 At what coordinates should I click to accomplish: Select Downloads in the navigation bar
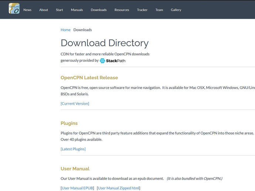point(99,10)
